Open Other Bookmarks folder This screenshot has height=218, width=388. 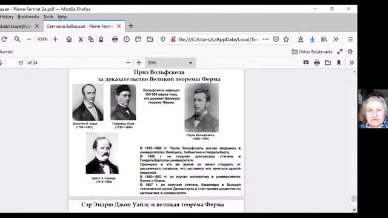tap(312, 51)
